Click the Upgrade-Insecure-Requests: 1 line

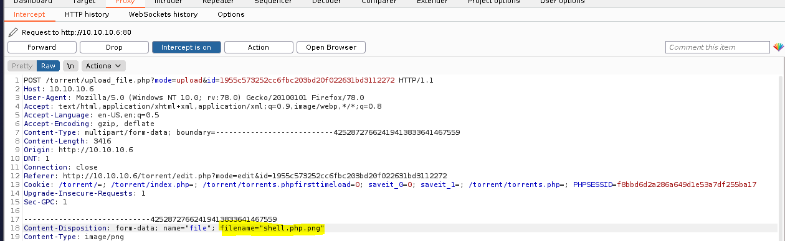[x=85, y=193]
